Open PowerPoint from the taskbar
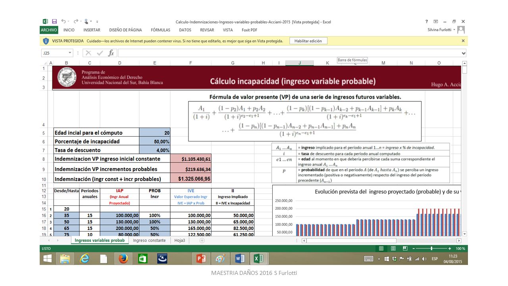The image size is (508, 286). [x=201, y=259]
